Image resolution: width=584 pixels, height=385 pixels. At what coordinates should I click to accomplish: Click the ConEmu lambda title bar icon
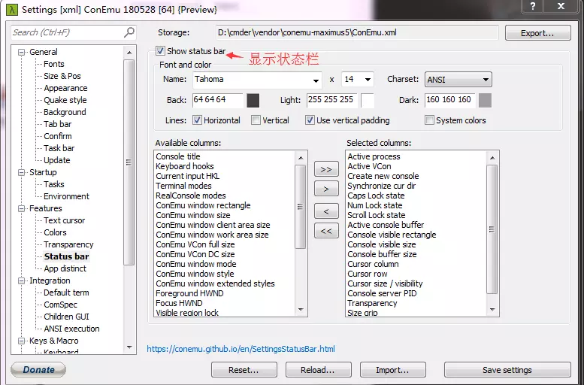12,9
